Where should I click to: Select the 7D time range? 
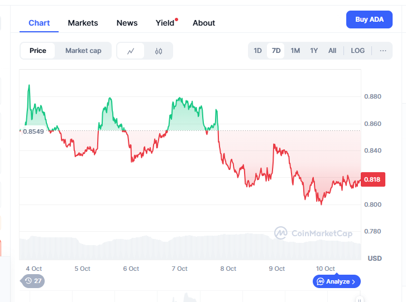point(276,51)
